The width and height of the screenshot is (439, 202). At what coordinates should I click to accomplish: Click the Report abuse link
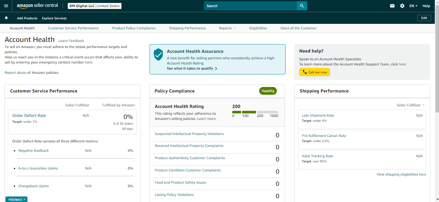pyautogui.click(x=15, y=72)
